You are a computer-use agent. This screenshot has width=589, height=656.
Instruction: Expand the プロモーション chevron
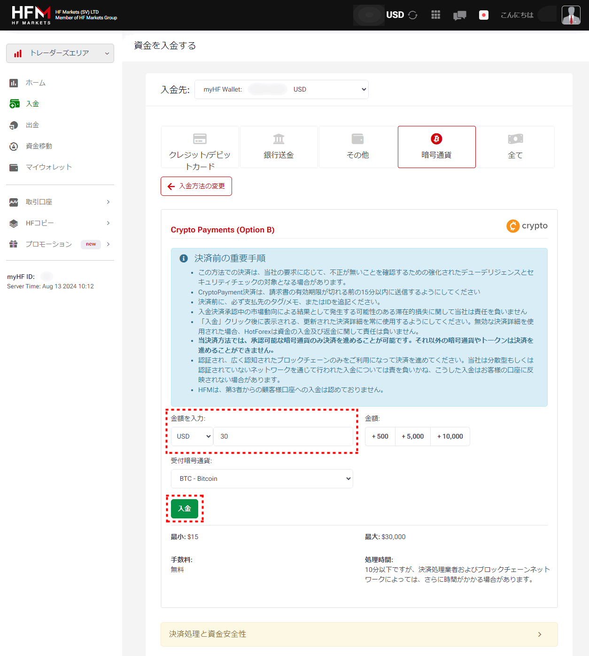[108, 244]
